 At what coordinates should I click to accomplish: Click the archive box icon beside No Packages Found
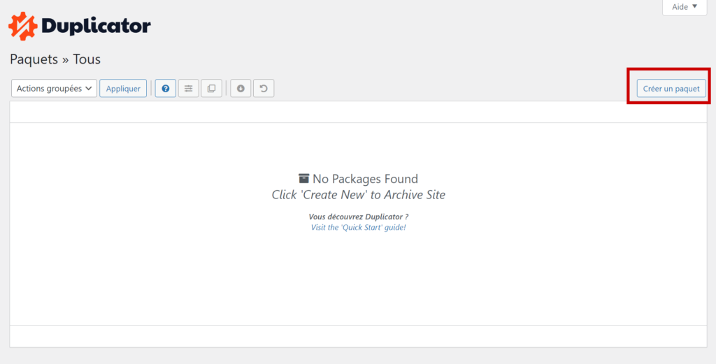pyautogui.click(x=303, y=178)
